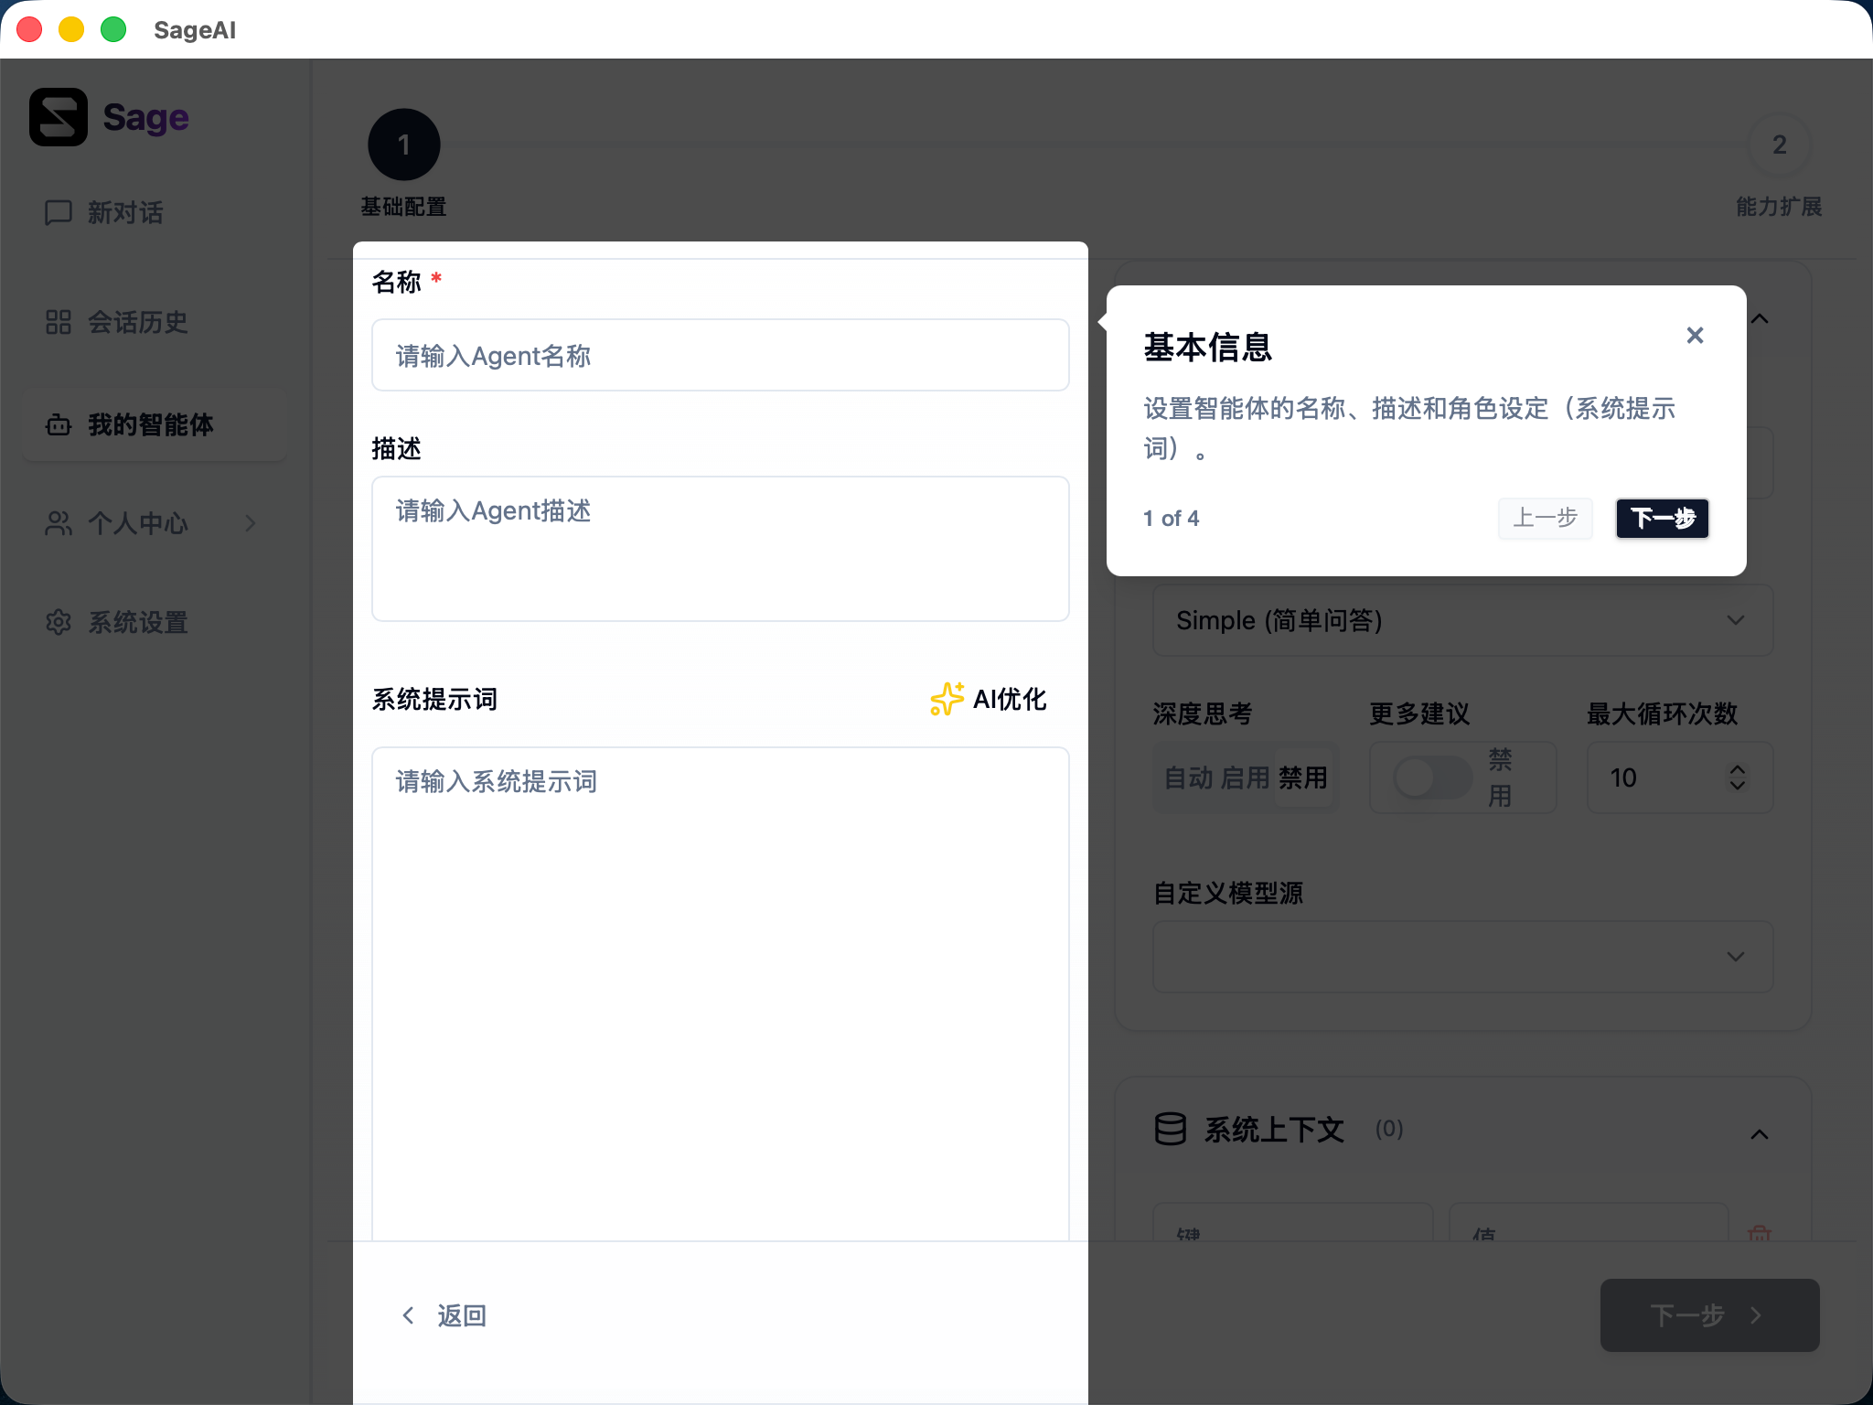
Task: Select 我的智能体 robot icon
Action: pyautogui.click(x=59, y=424)
